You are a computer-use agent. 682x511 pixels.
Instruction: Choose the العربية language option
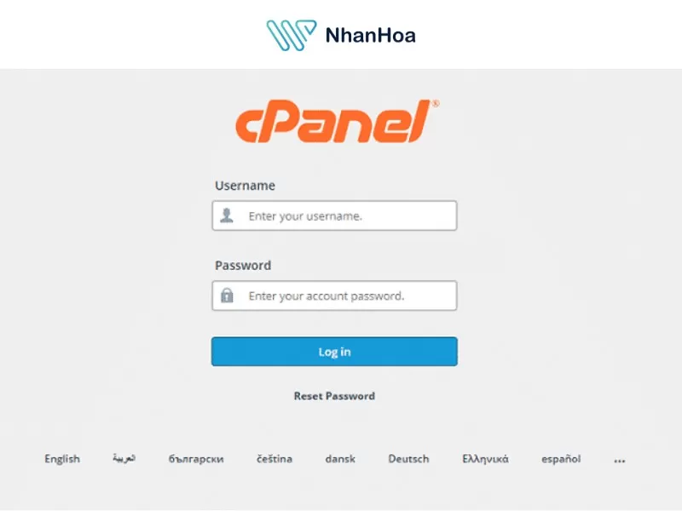[x=124, y=459]
